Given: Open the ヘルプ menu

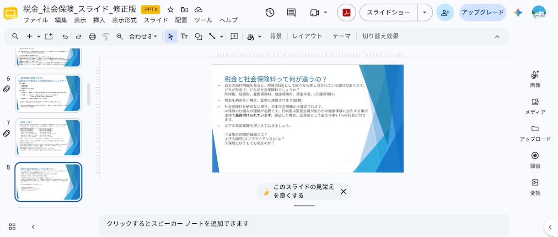Looking at the screenshot, I should [229, 20].
